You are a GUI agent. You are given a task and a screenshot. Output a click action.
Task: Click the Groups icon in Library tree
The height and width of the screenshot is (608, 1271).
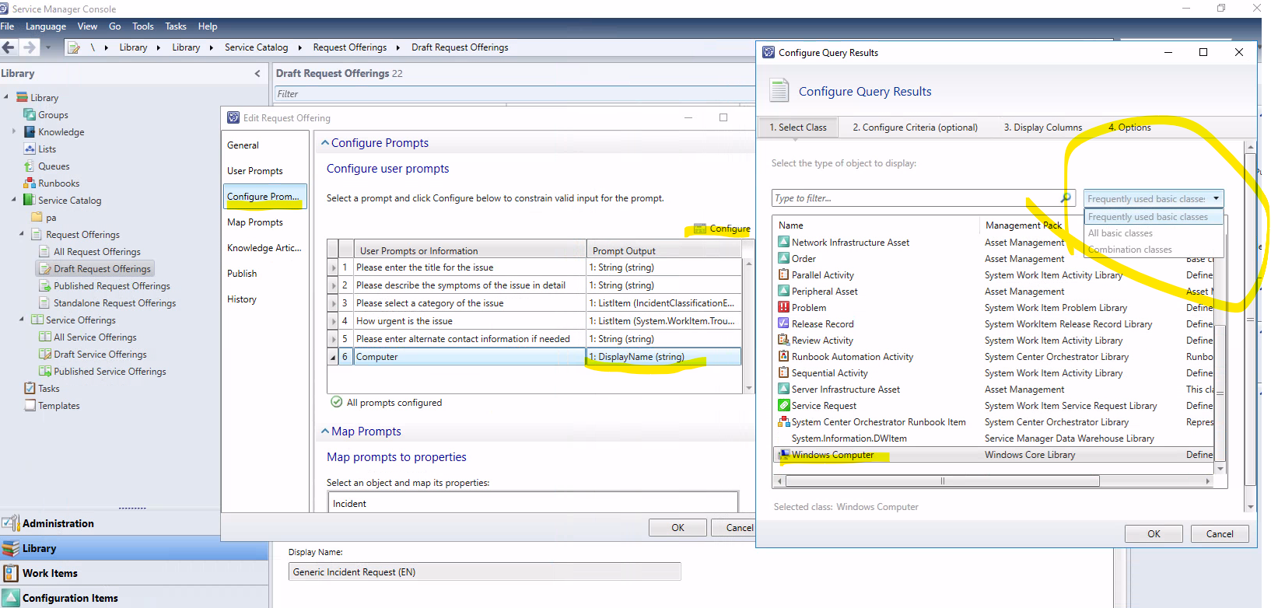pyautogui.click(x=30, y=114)
